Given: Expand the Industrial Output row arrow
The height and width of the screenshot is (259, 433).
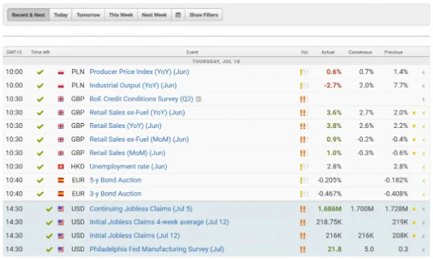Looking at the screenshot, I should click(423, 86).
